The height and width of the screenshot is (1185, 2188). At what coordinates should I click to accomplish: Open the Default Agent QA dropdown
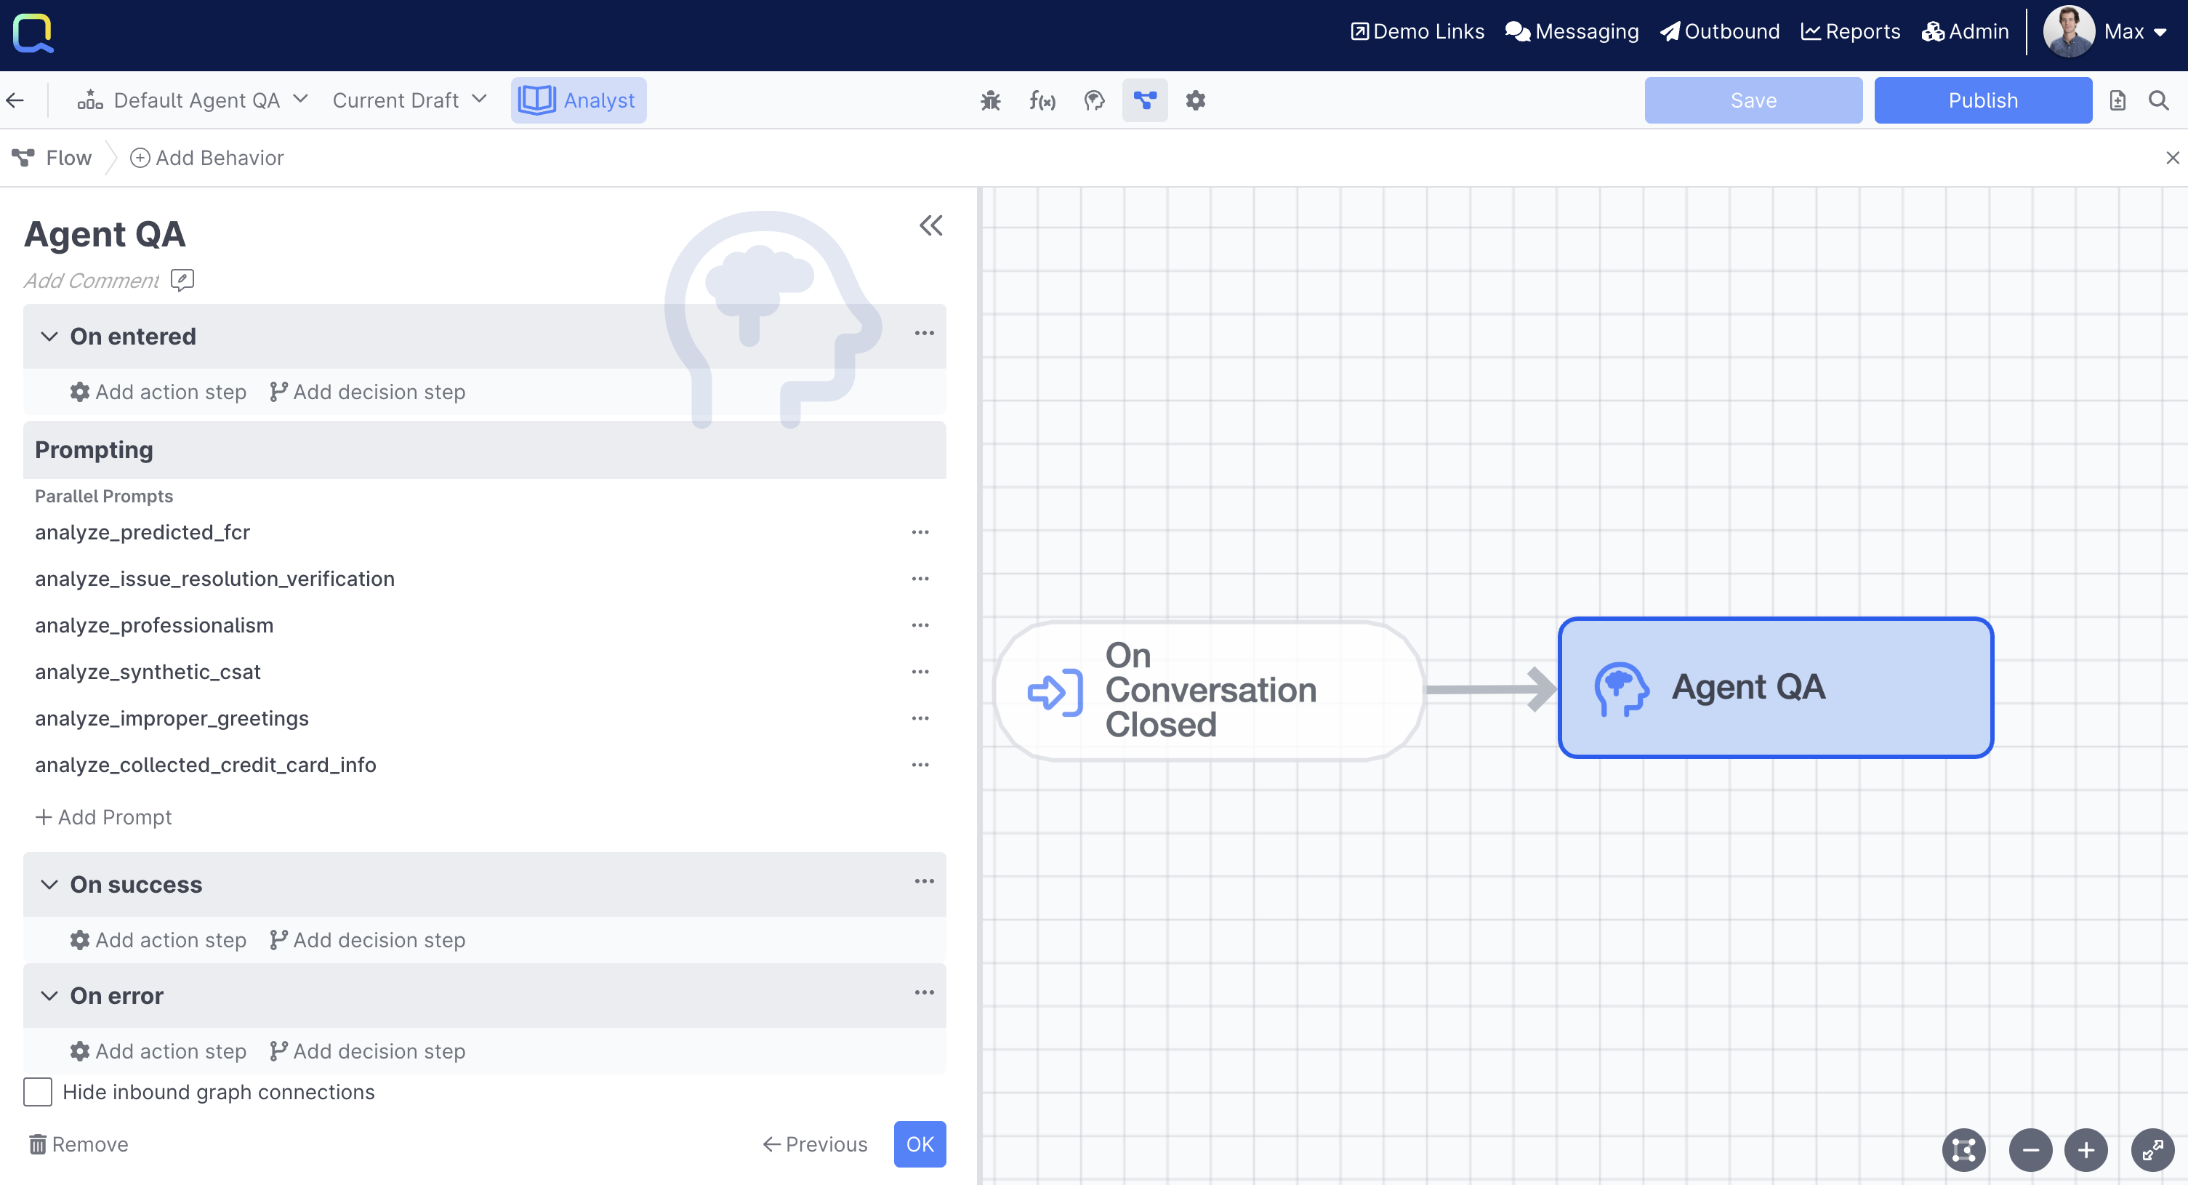193,100
